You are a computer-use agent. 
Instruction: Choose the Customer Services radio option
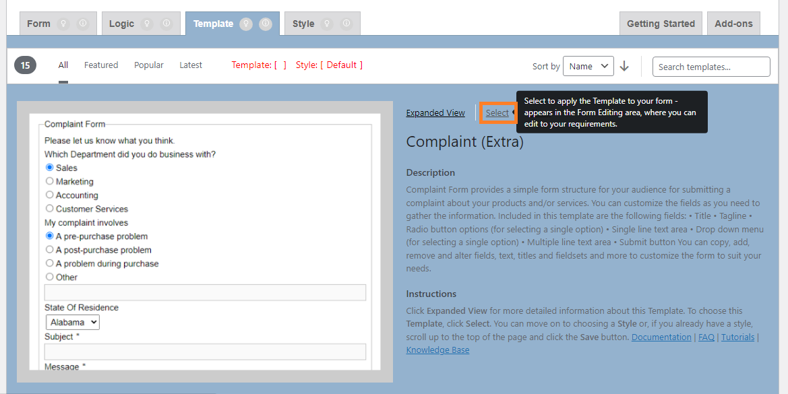point(49,209)
